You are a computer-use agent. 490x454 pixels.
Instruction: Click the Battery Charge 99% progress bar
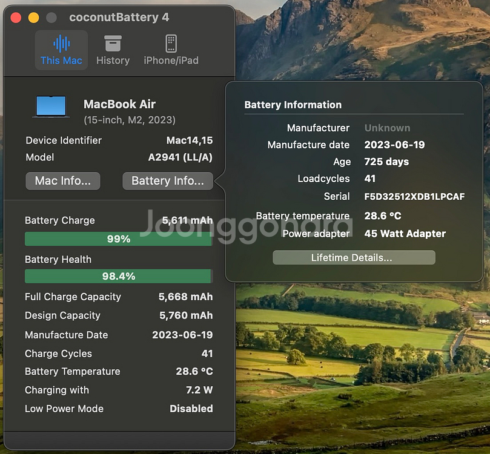(119, 239)
